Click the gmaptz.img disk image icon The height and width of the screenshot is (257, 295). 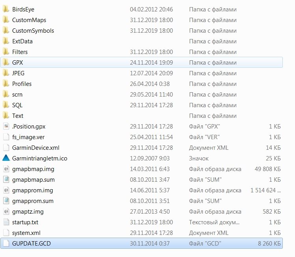click(x=6, y=211)
